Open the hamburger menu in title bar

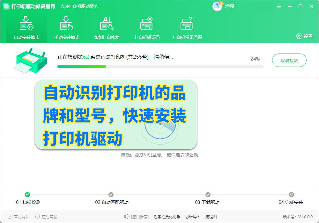(278, 6)
